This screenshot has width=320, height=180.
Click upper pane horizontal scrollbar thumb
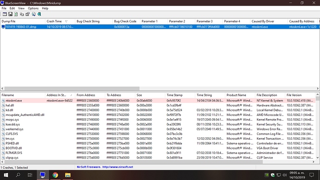(72, 88)
